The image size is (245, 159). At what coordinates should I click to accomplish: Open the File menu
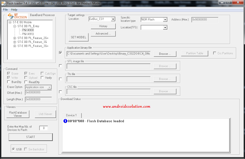point(5,10)
